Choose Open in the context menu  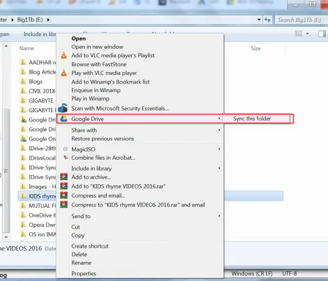pos(78,38)
